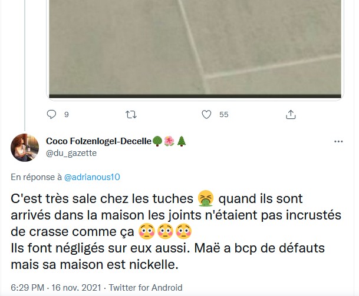The height and width of the screenshot is (296, 359).
Task: Retweet the post using the retweet icon
Action: (x=131, y=114)
